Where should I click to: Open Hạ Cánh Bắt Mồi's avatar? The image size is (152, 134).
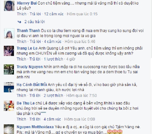(9, 87)
